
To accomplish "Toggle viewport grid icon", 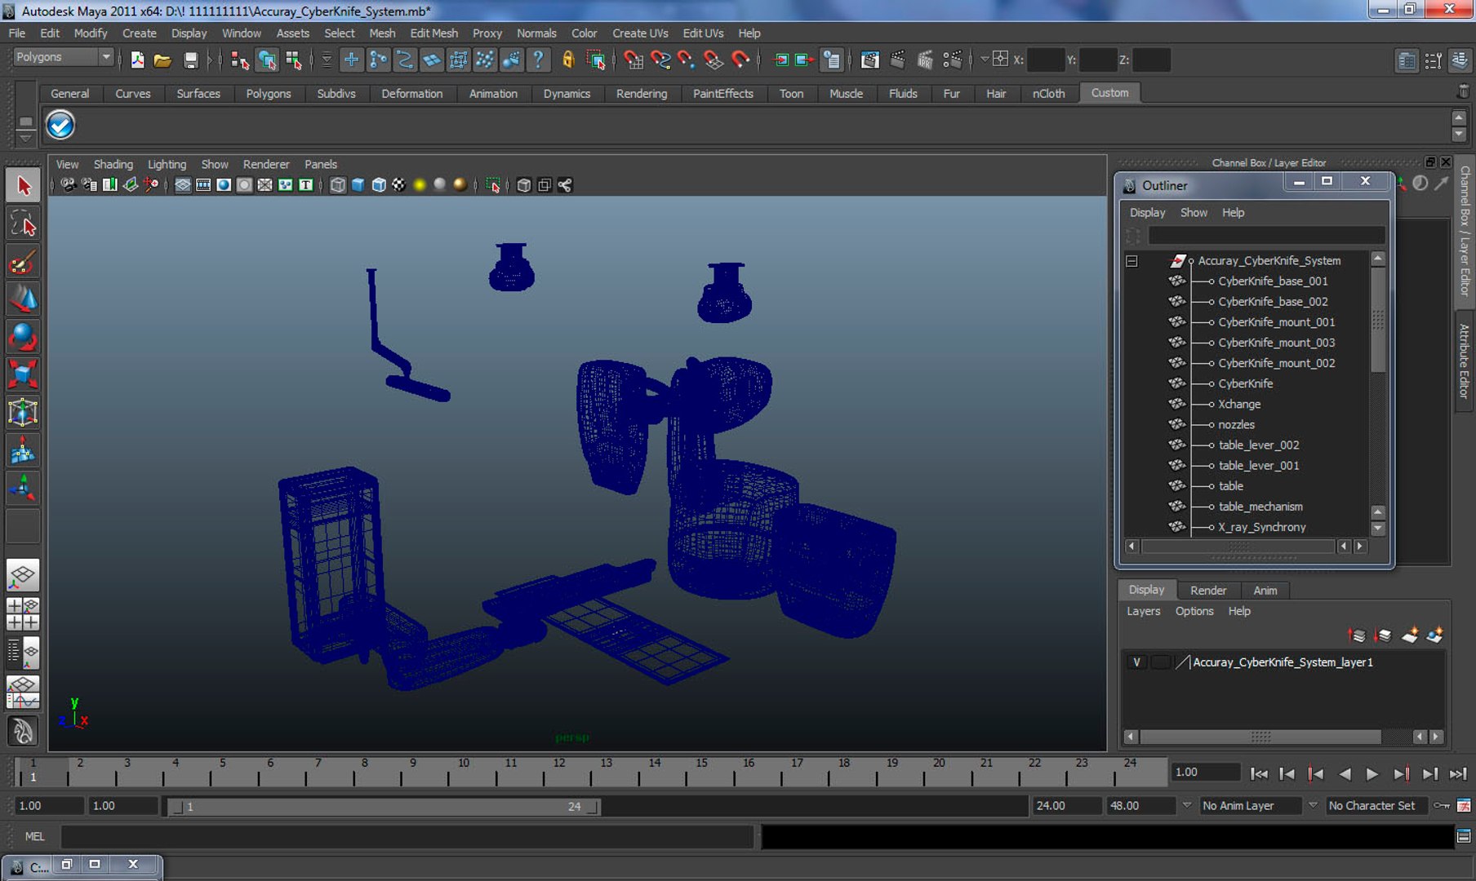I will [x=183, y=185].
